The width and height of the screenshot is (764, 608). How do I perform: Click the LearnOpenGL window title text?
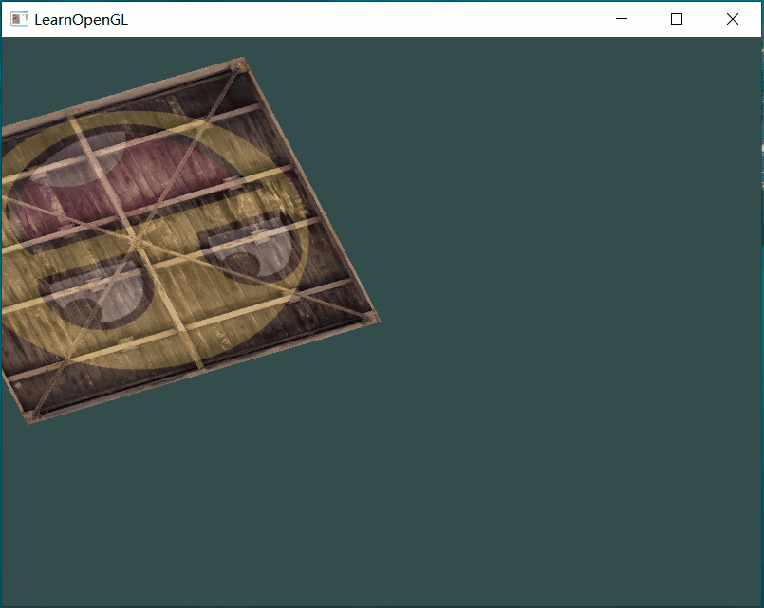tap(81, 19)
